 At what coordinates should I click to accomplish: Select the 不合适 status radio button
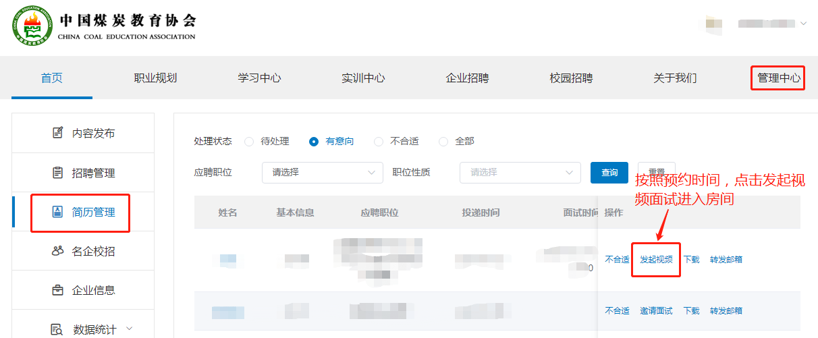[x=379, y=142]
